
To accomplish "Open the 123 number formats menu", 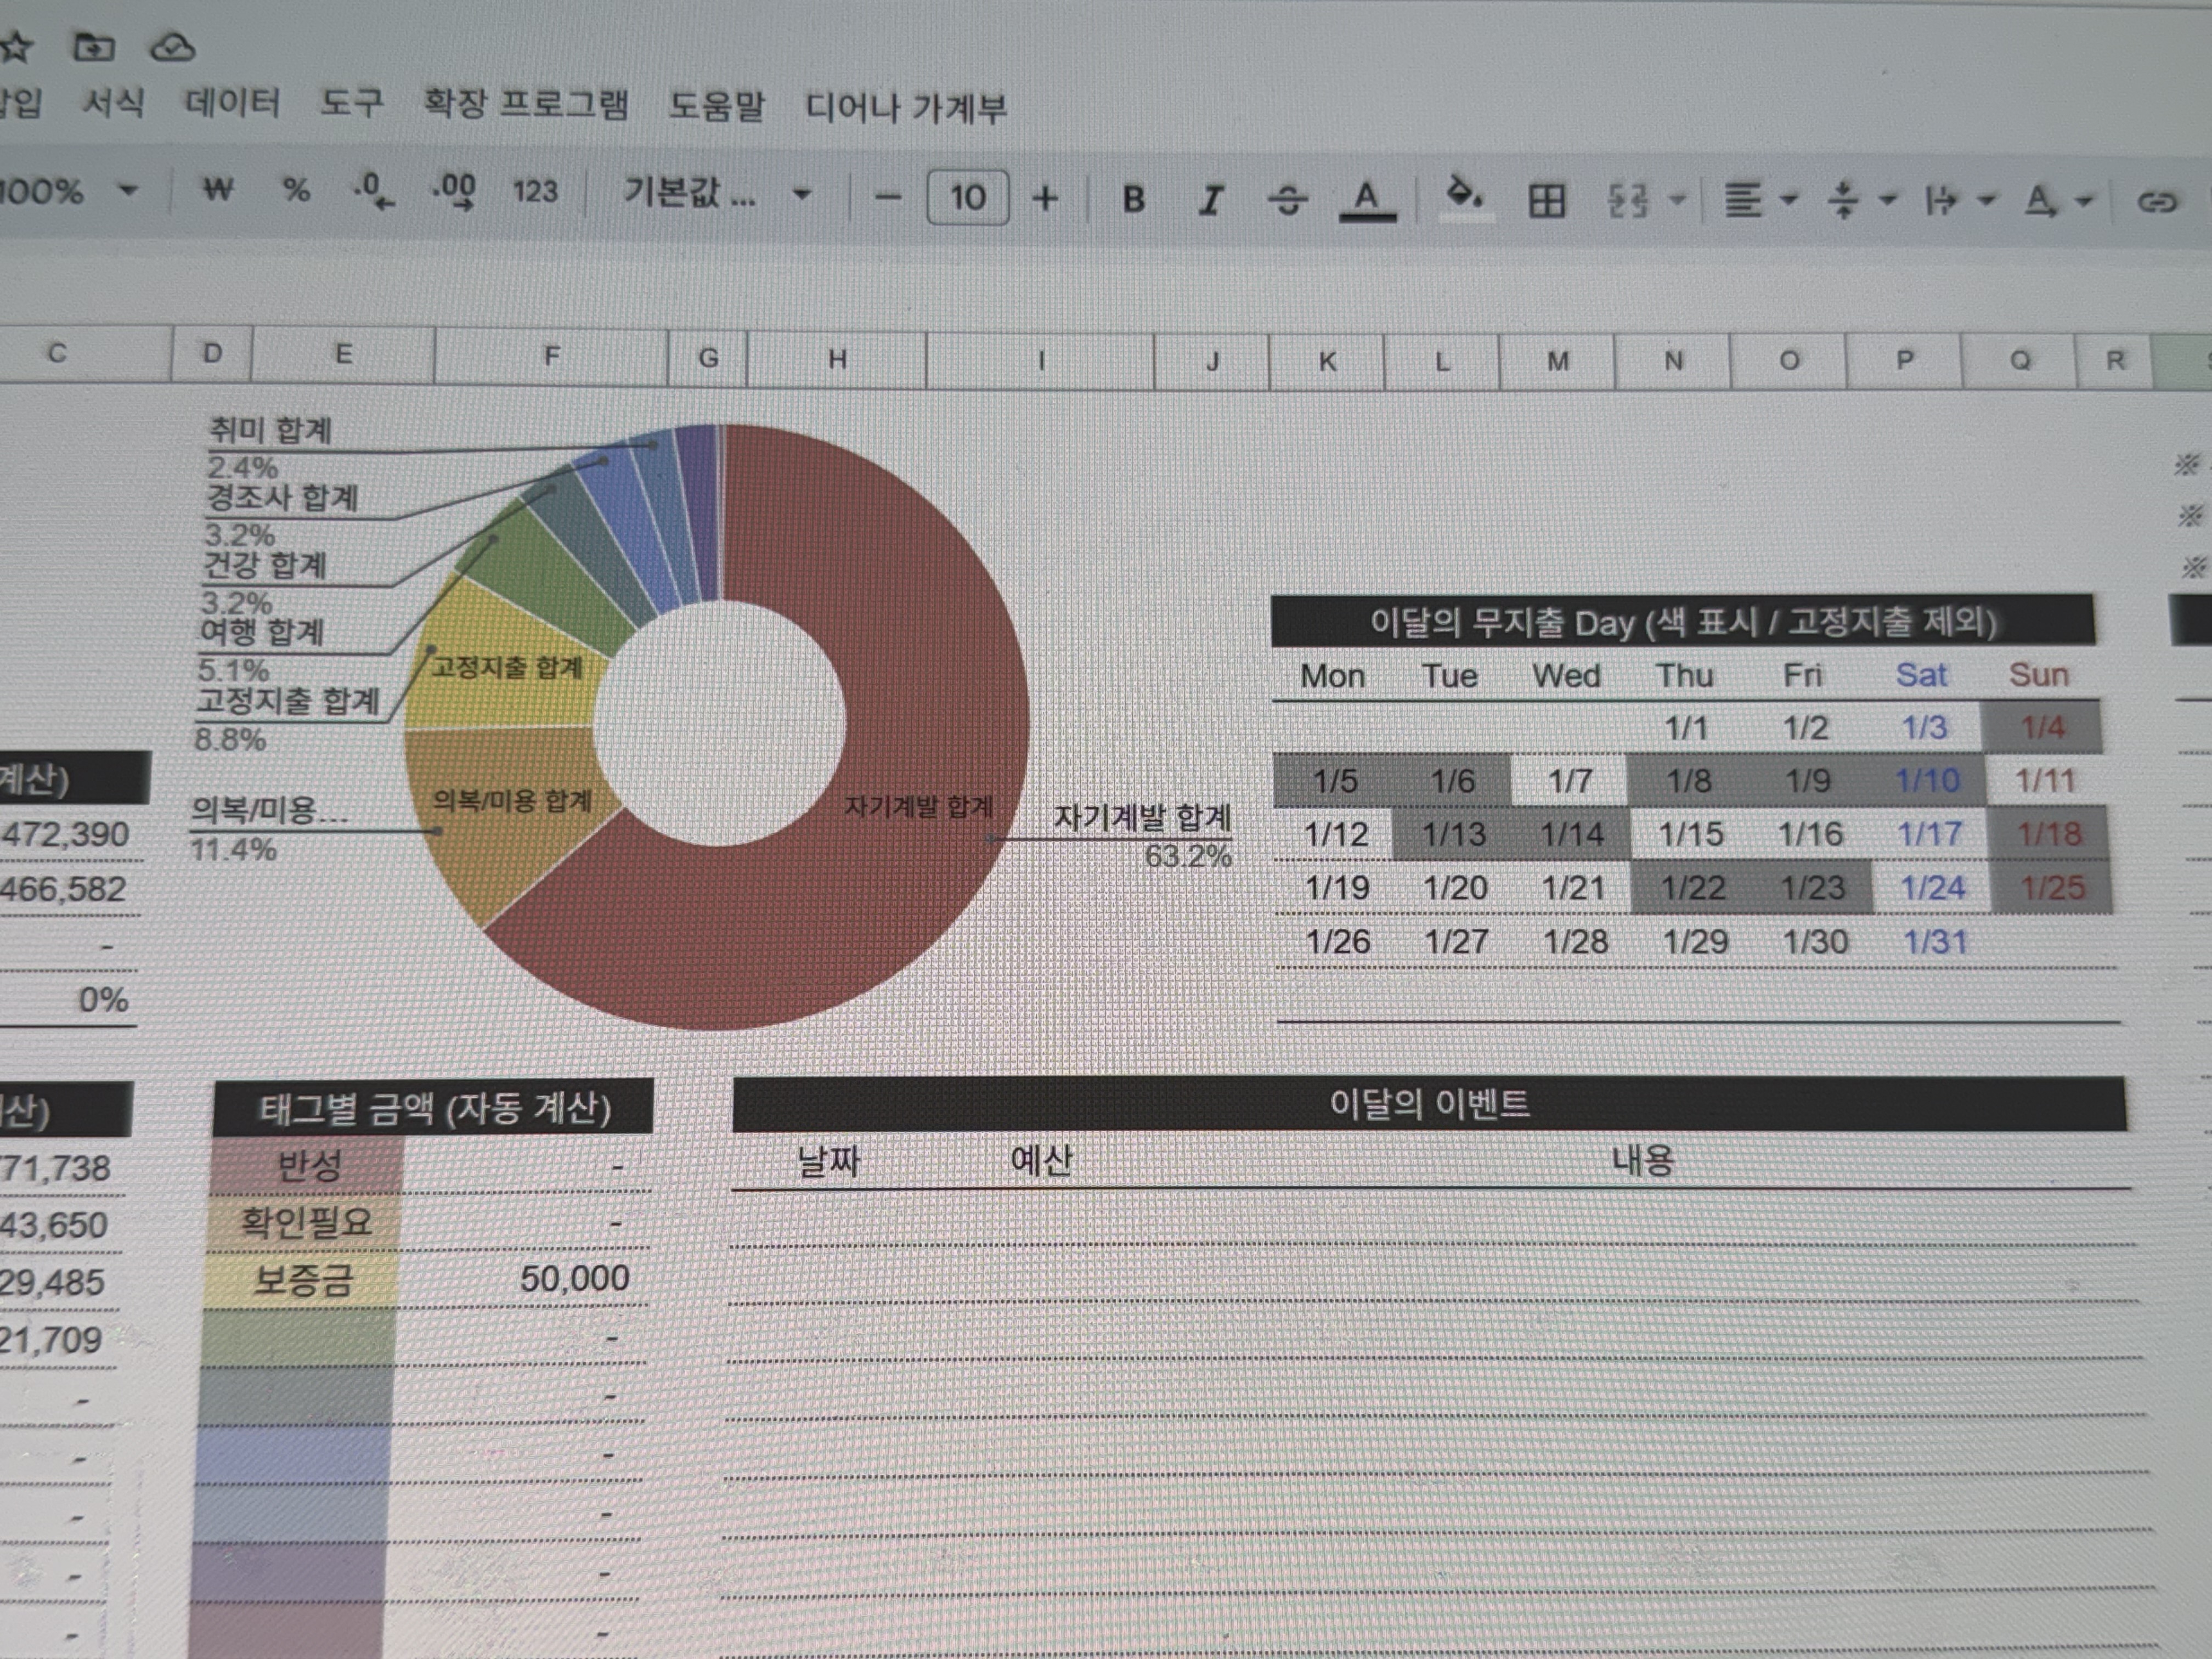I will (x=535, y=191).
